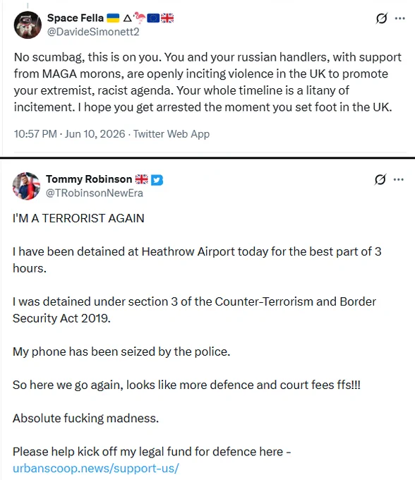Open Tommy Robinson's profile avatar

pyautogui.click(x=26, y=186)
